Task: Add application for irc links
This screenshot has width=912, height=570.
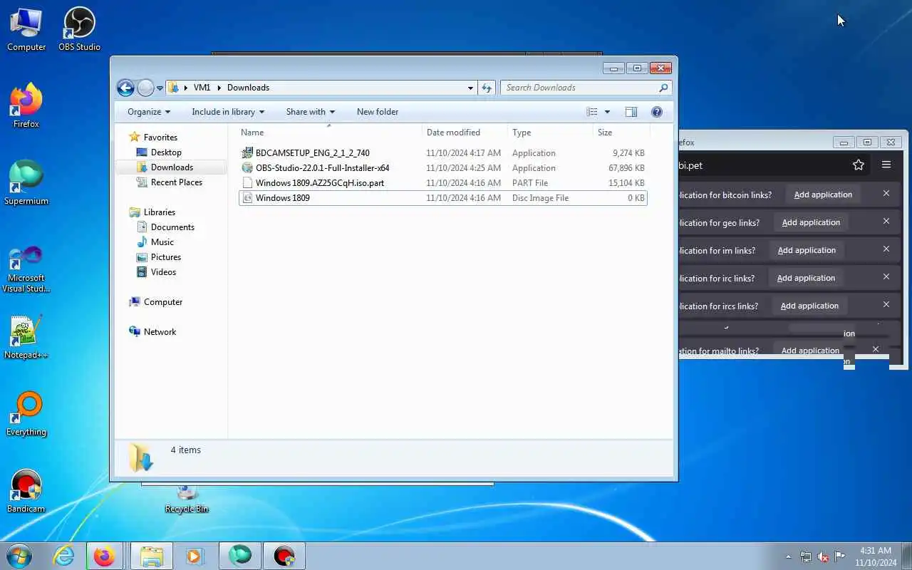Action: [x=806, y=278]
